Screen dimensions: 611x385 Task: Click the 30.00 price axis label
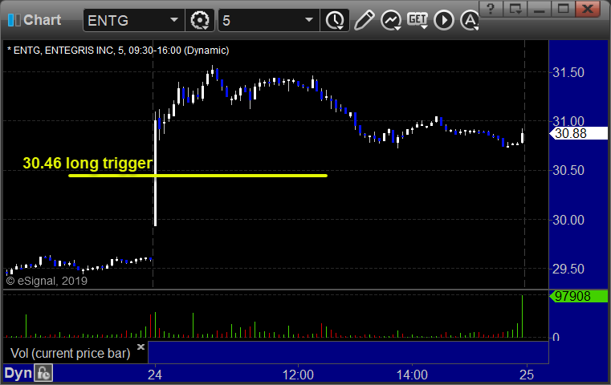(x=568, y=220)
